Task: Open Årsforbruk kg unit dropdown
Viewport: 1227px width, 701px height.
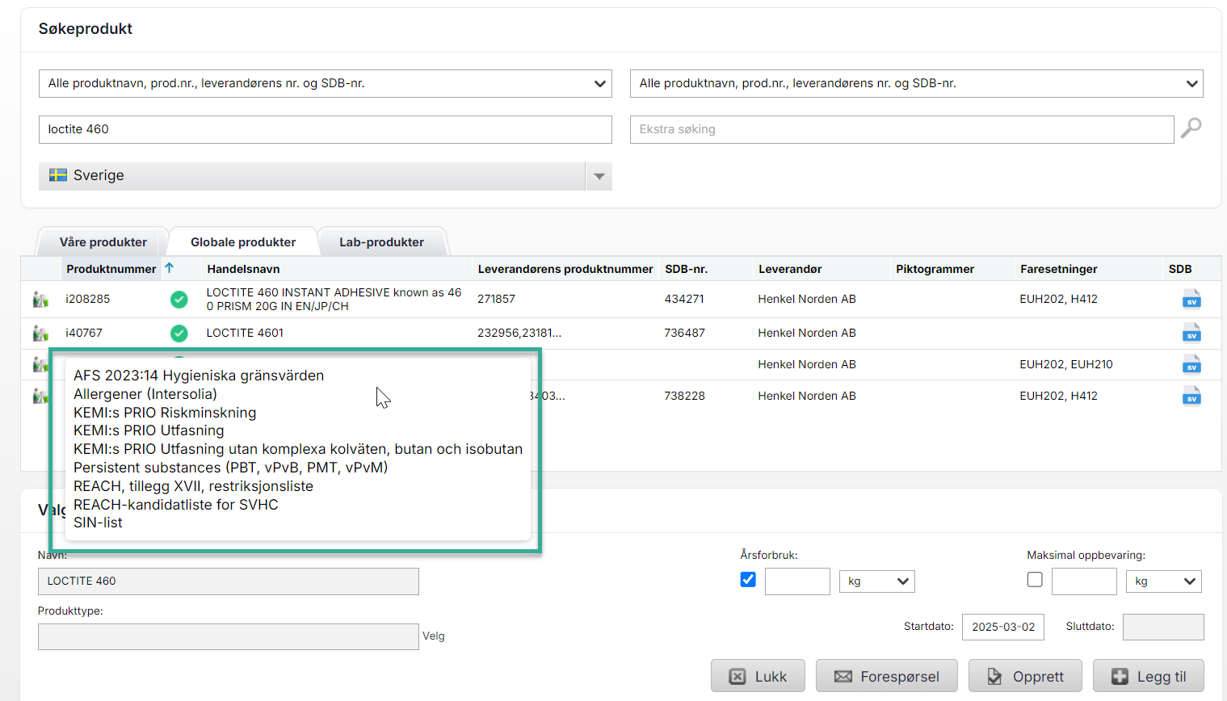Action: pyautogui.click(x=877, y=581)
